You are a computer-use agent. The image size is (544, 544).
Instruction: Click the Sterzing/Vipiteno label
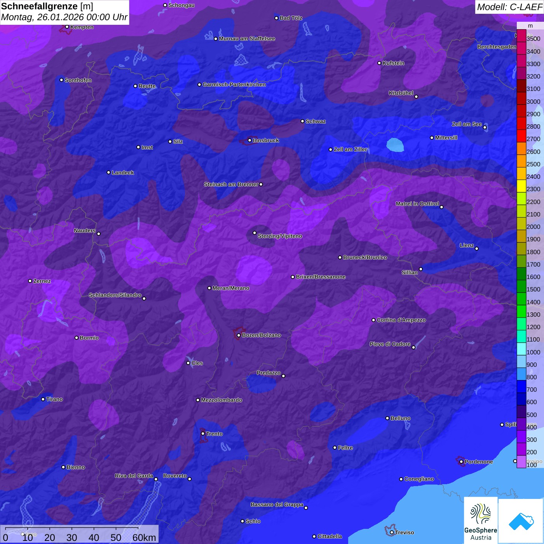click(x=280, y=236)
